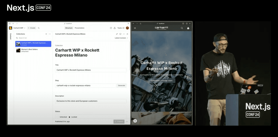278x137 pixels.
Task: Focus the Search list field
Action: (x=33, y=38)
